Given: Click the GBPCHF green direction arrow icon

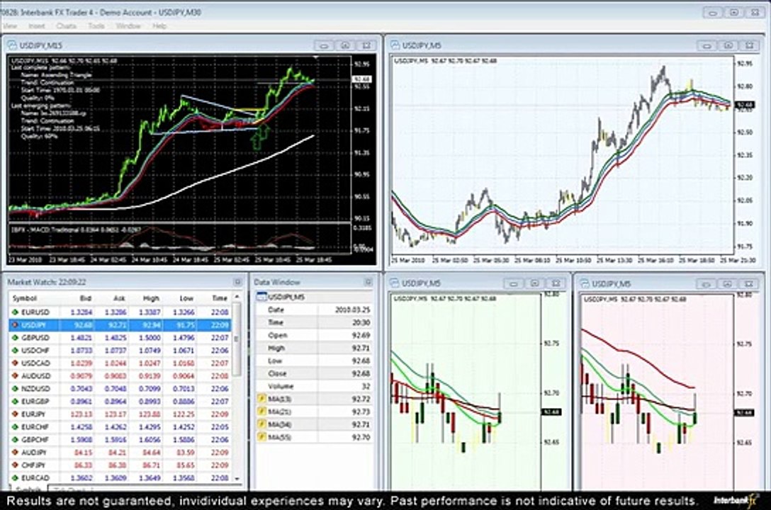Looking at the screenshot, I should click(x=16, y=440).
